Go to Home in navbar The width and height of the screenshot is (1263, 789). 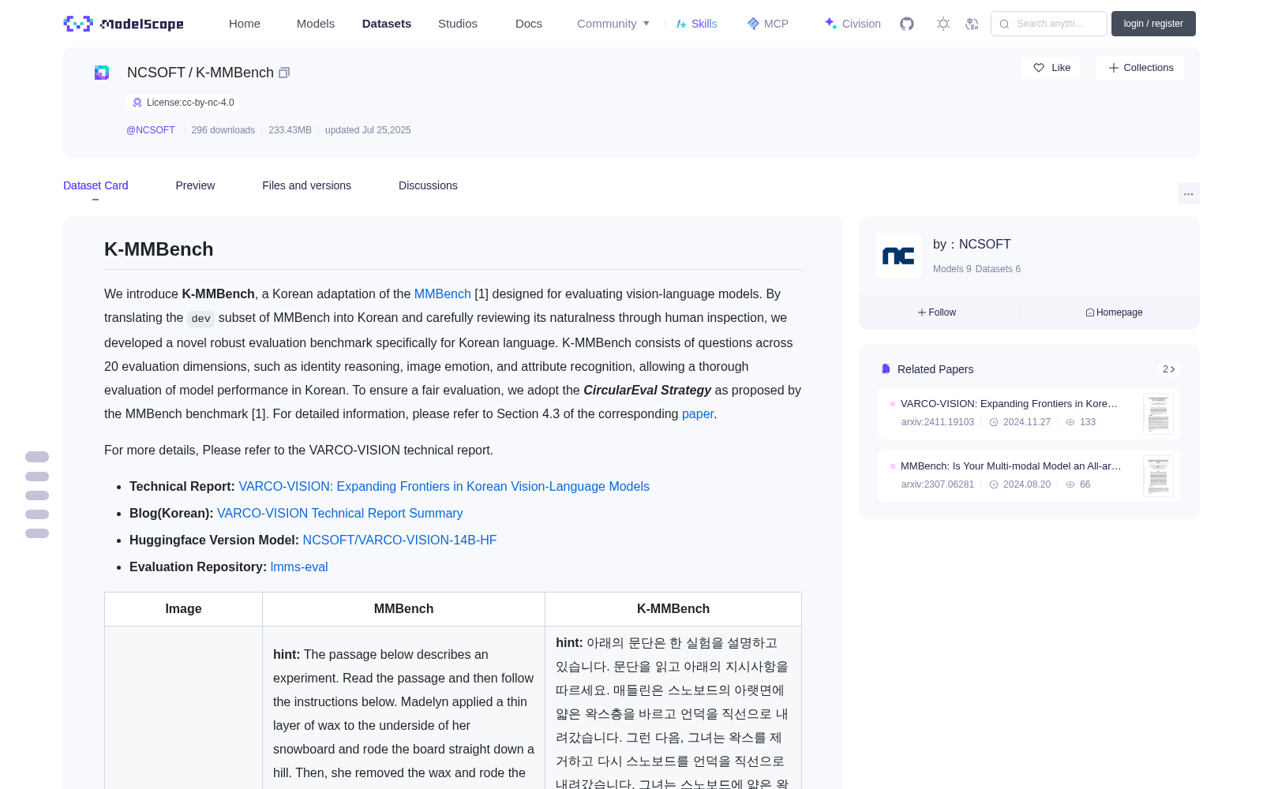245,24
